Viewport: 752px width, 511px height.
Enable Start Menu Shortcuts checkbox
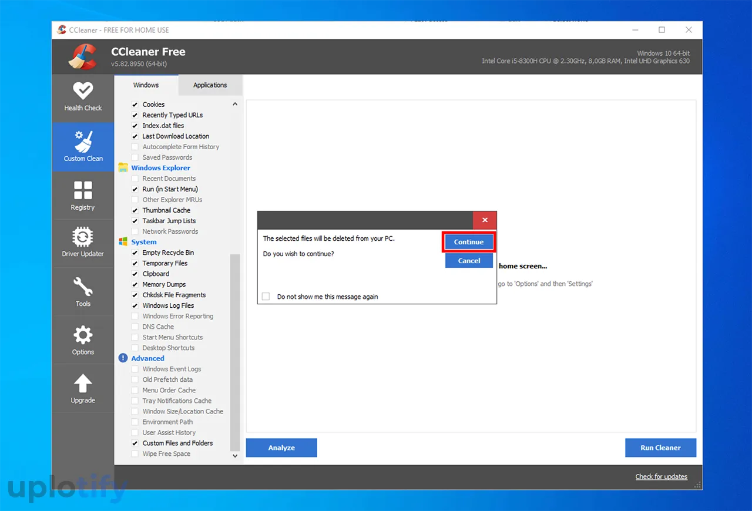click(x=135, y=337)
